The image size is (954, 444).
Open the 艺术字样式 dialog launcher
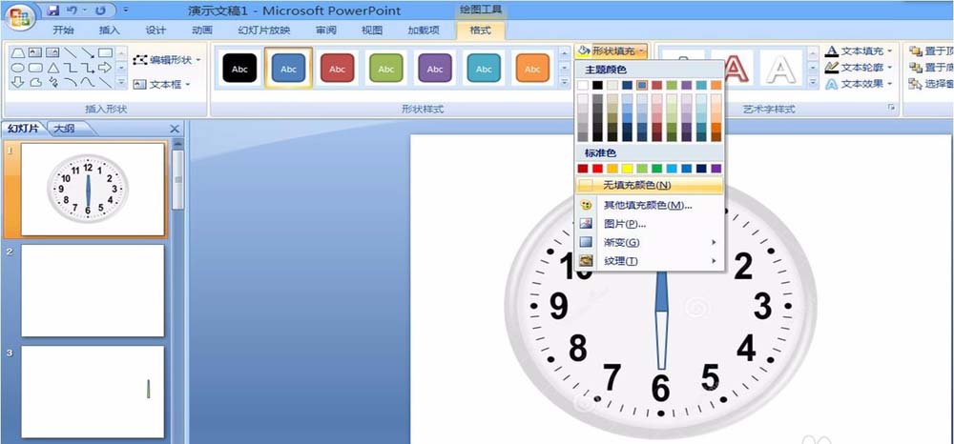point(891,108)
